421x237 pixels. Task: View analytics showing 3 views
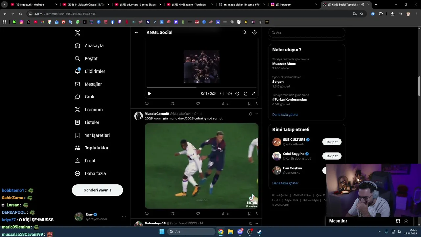[x=225, y=104]
